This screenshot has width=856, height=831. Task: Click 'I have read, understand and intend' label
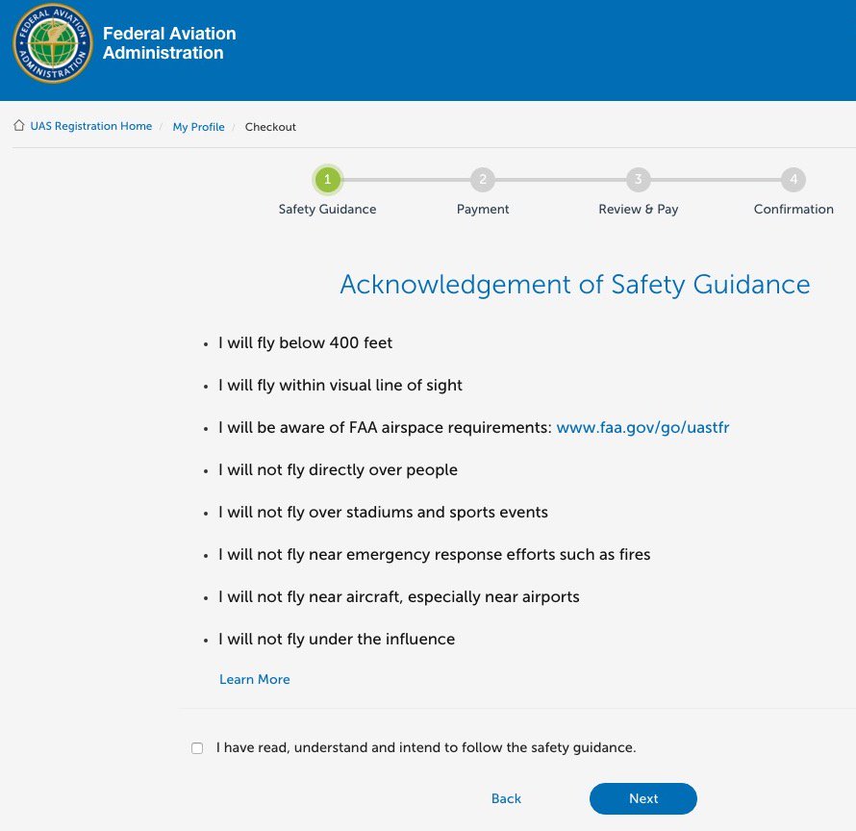[x=426, y=747]
